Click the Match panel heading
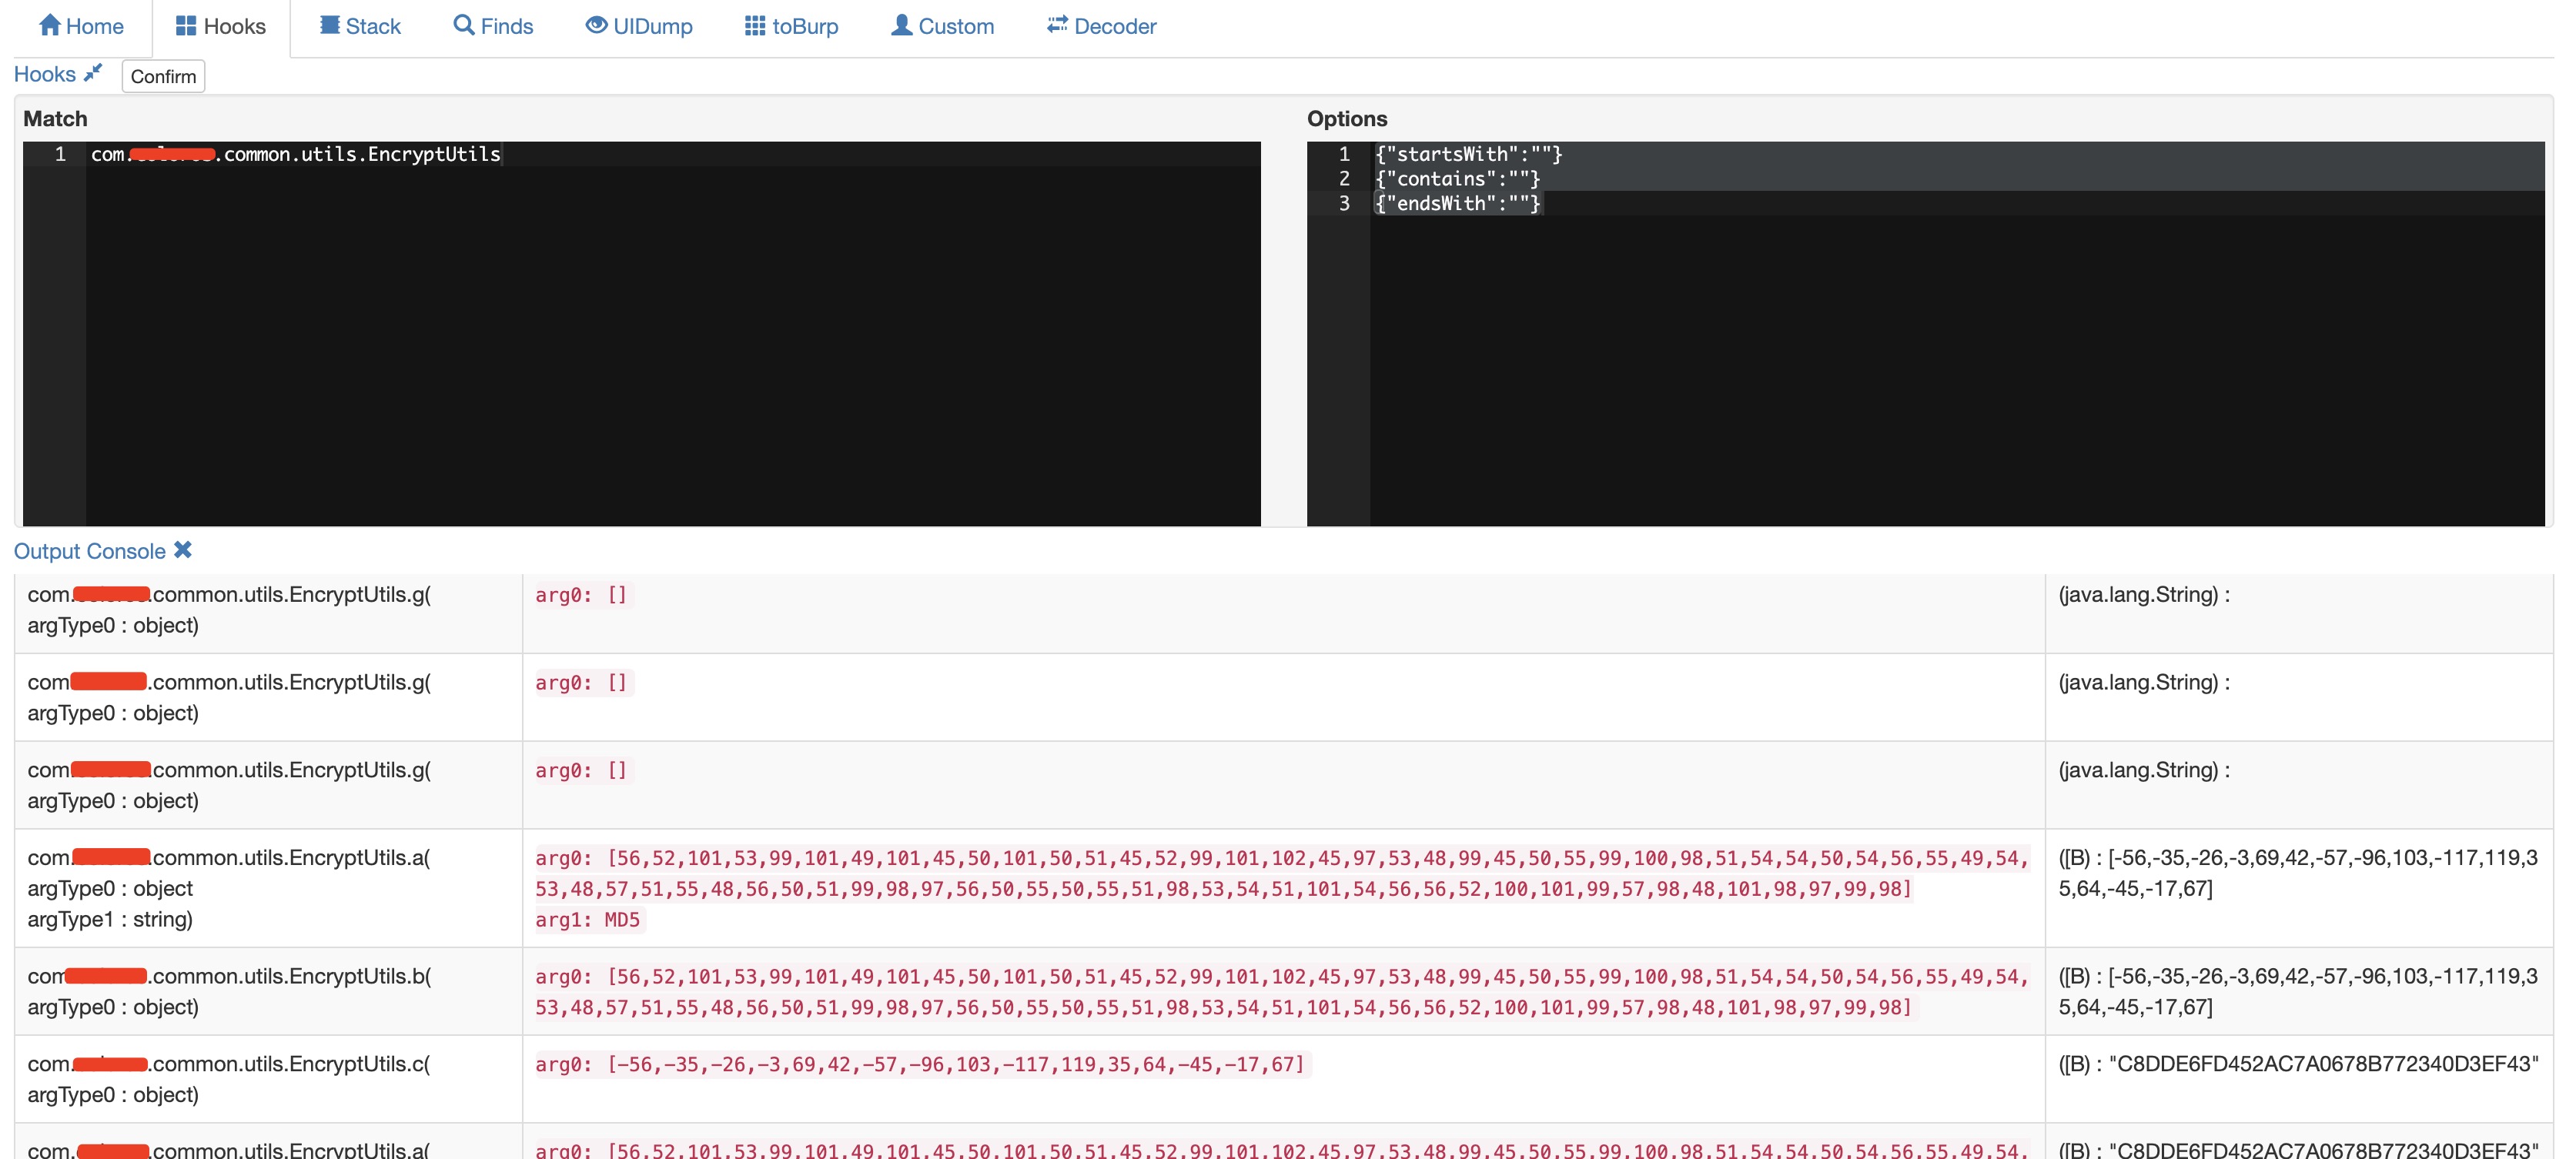The width and height of the screenshot is (2576, 1159). 55,118
